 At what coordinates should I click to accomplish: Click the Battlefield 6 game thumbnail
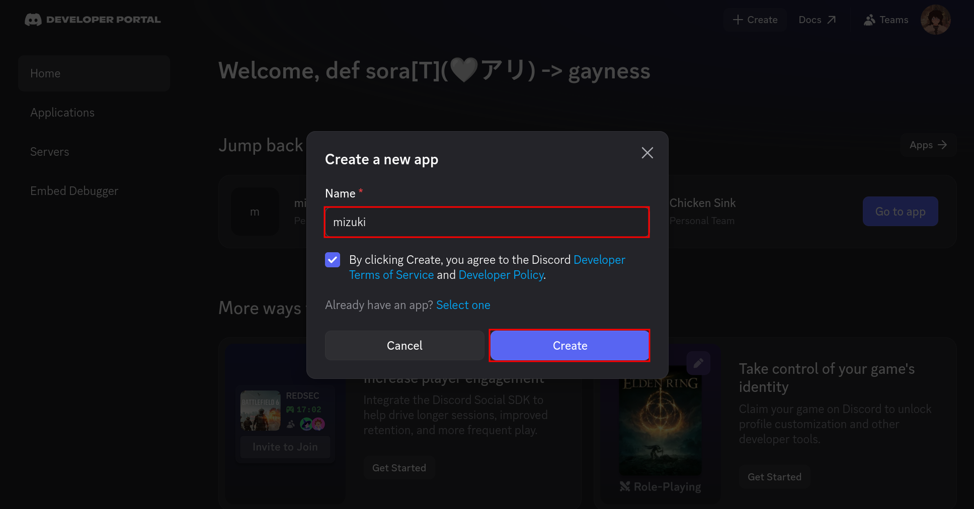[x=260, y=411]
